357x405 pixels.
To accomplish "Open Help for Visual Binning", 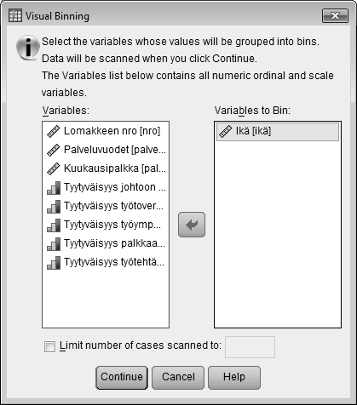I will [234, 378].
